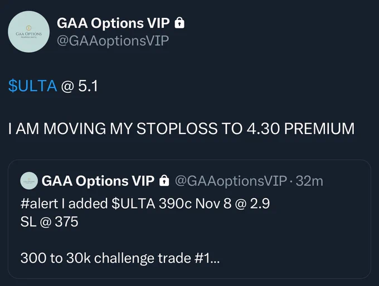Click the 'SL @ 375' line
Viewport: 379px width, 286px height.
[x=49, y=221]
